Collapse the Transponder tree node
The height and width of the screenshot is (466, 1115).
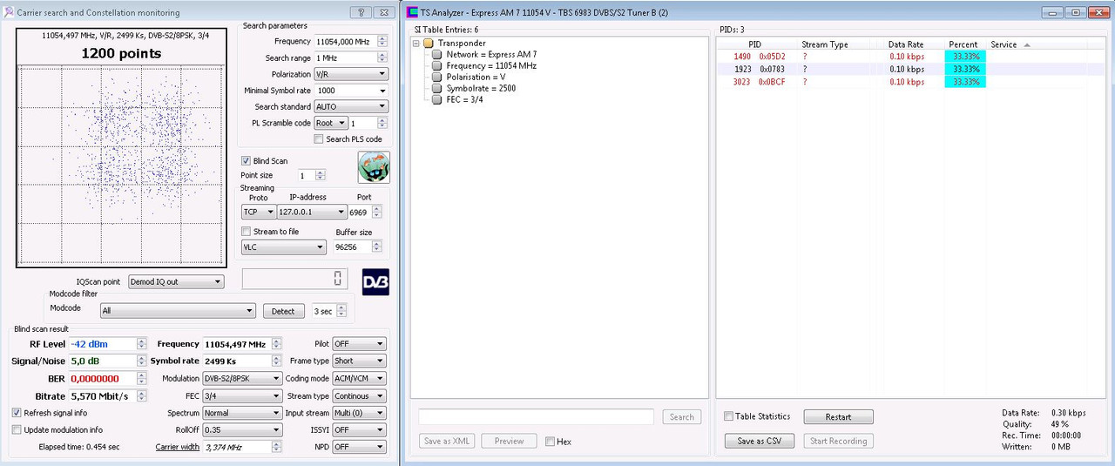(416, 43)
